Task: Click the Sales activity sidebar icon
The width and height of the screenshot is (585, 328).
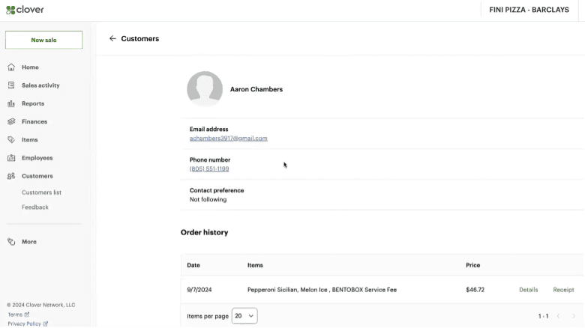Action: pos(11,85)
